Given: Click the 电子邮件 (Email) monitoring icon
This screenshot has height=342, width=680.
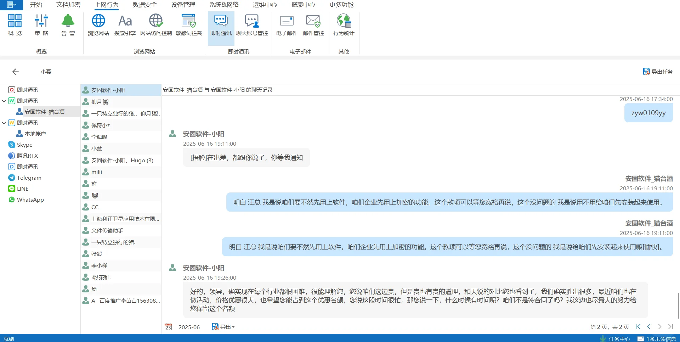Looking at the screenshot, I should (x=286, y=24).
